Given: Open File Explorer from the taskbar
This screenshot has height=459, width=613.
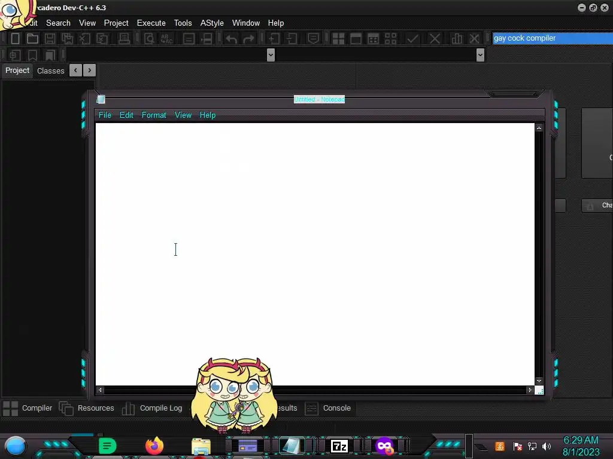Looking at the screenshot, I should click(201, 446).
